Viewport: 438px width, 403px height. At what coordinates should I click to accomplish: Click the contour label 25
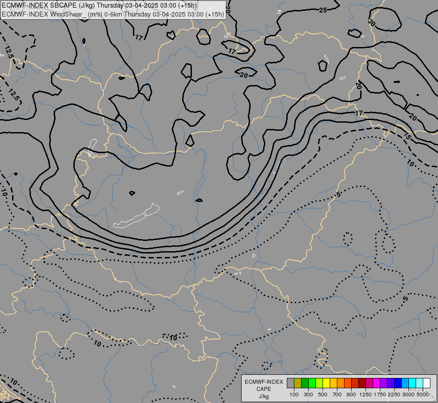323,10
